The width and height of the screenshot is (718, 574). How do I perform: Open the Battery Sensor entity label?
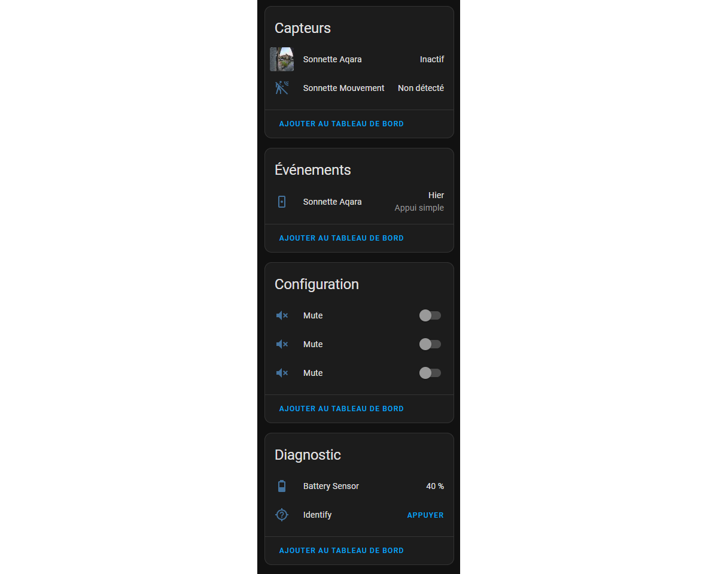click(x=331, y=486)
